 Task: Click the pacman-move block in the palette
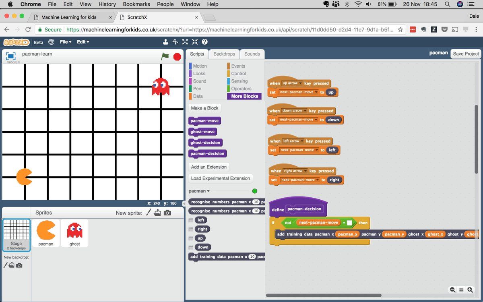coord(205,121)
